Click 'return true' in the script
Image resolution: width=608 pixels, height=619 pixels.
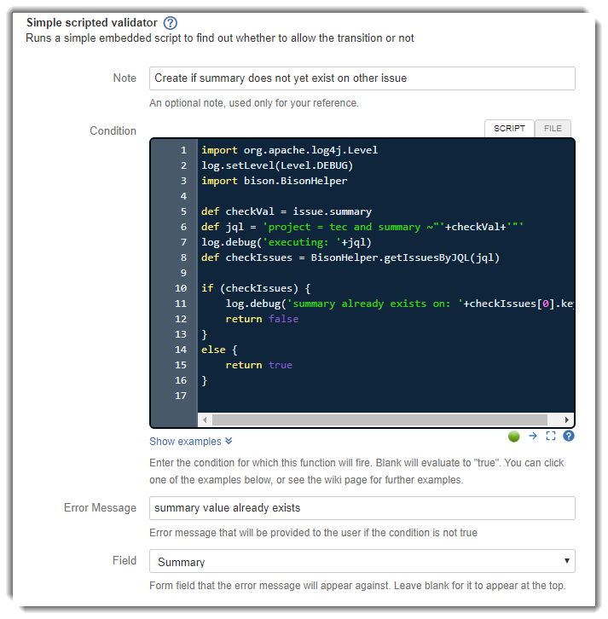click(258, 365)
